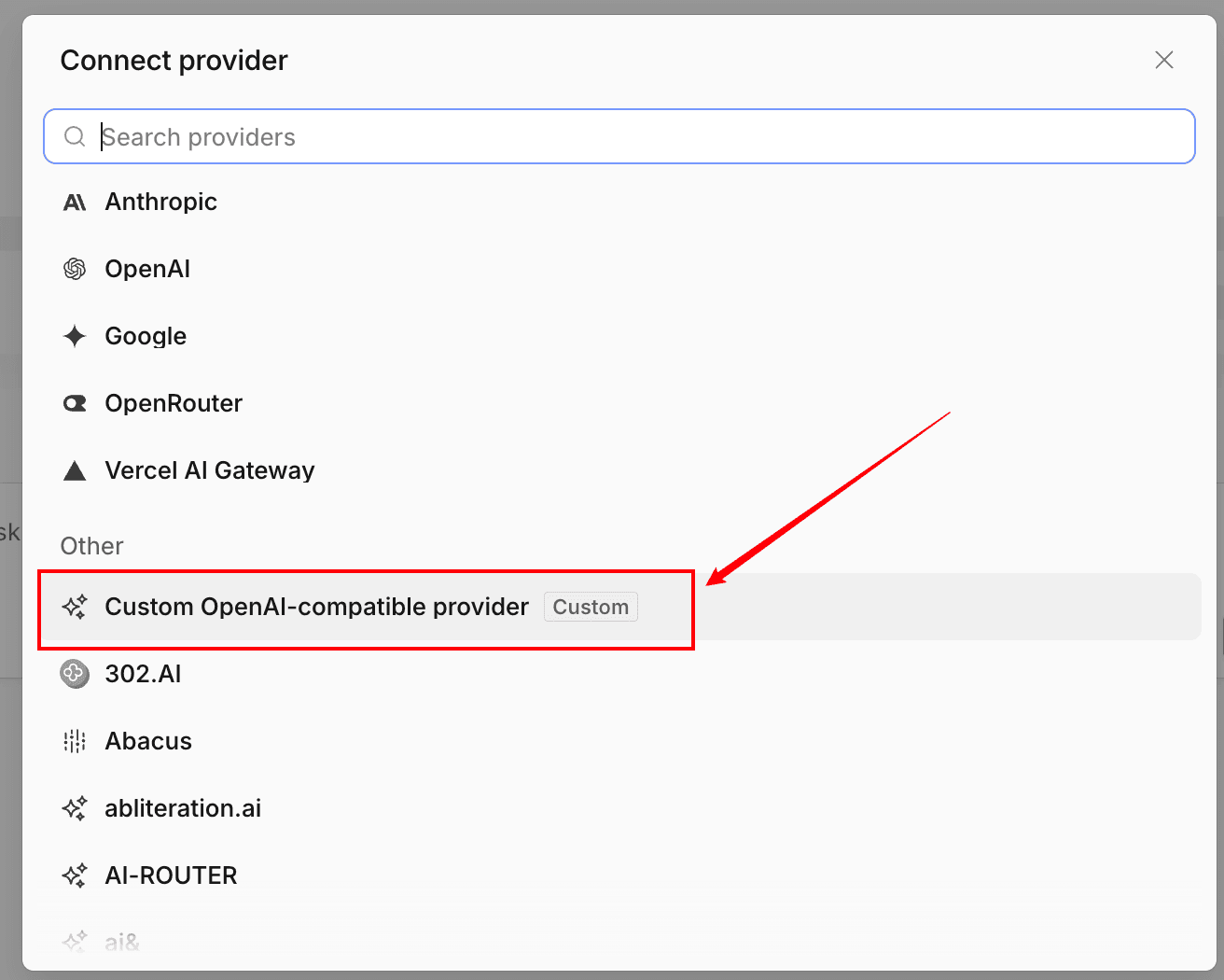Click the Custom badge tag
1224x980 pixels.
591,607
